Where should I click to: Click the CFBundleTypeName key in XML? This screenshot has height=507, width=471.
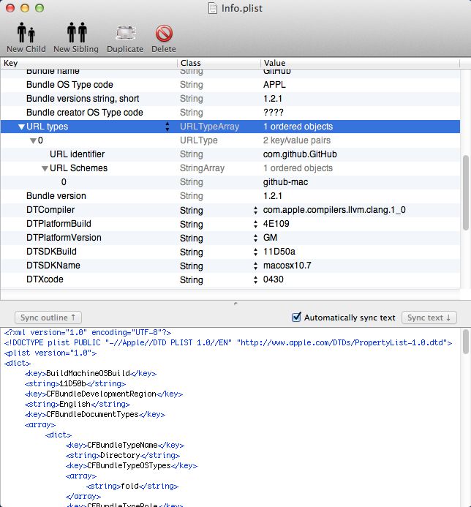click(122, 446)
